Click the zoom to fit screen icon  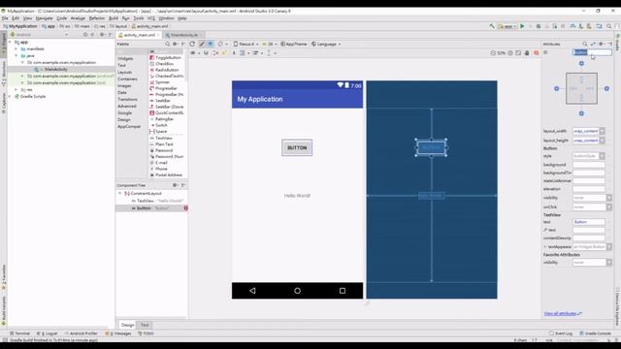coord(518,53)
